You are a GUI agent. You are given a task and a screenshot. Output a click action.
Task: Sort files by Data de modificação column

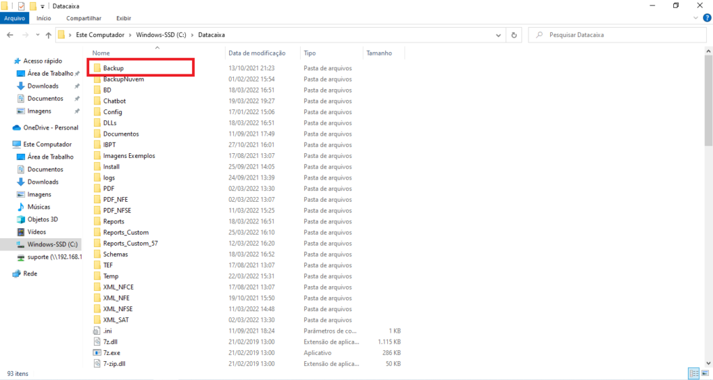(257, 53)
